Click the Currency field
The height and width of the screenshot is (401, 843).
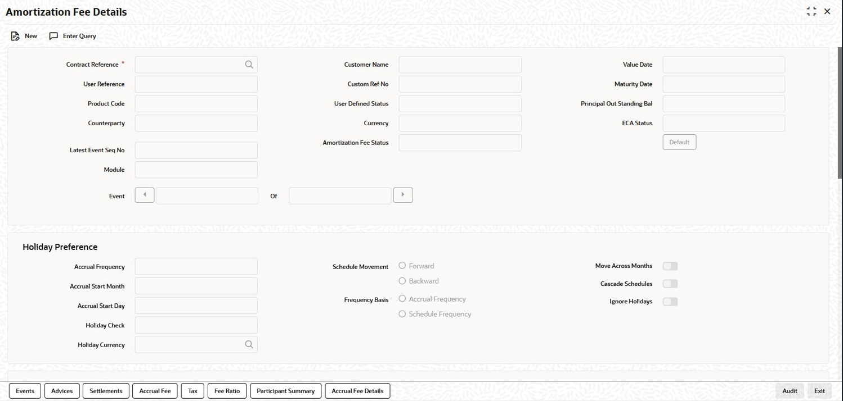tap(460, 123)
